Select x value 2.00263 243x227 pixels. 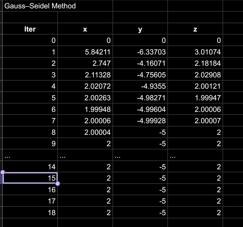pyautogui.click(x=85, y=98)
